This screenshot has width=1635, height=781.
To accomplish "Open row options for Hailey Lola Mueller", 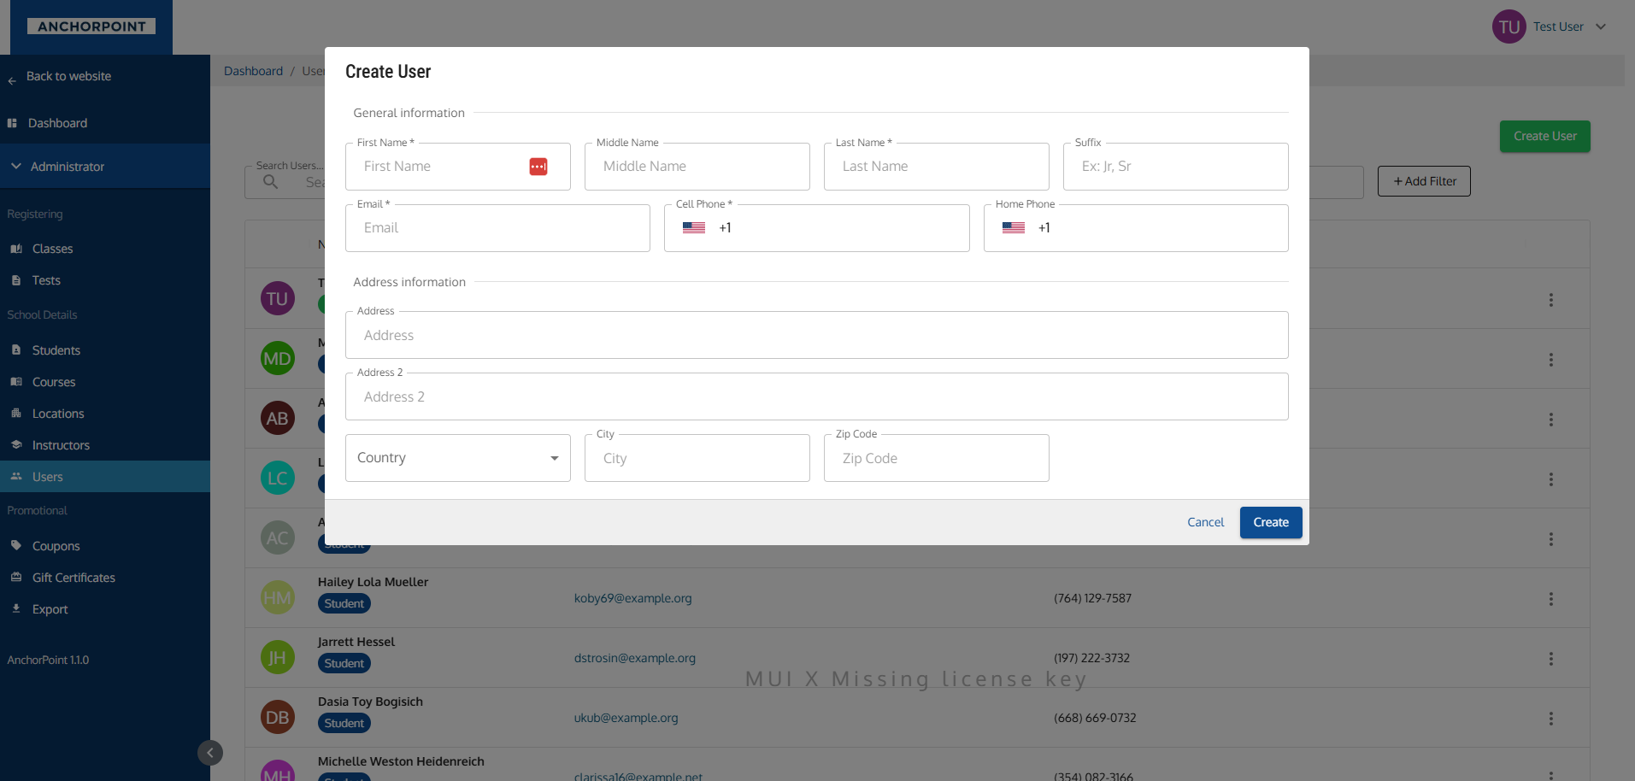I will tap(1550, 599).
